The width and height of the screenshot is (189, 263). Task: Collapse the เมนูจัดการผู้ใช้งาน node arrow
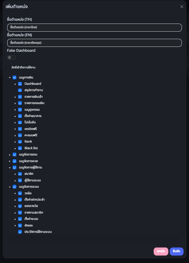(x=10, y=168)
